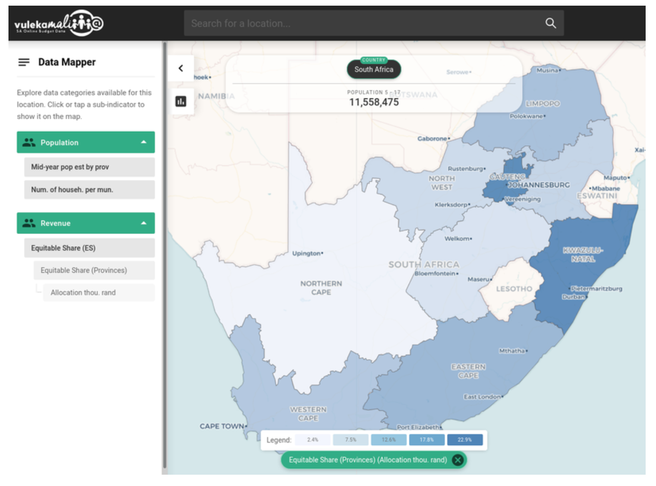
Task: Select Num. of househ. per mun.
Action: point(89,190)
